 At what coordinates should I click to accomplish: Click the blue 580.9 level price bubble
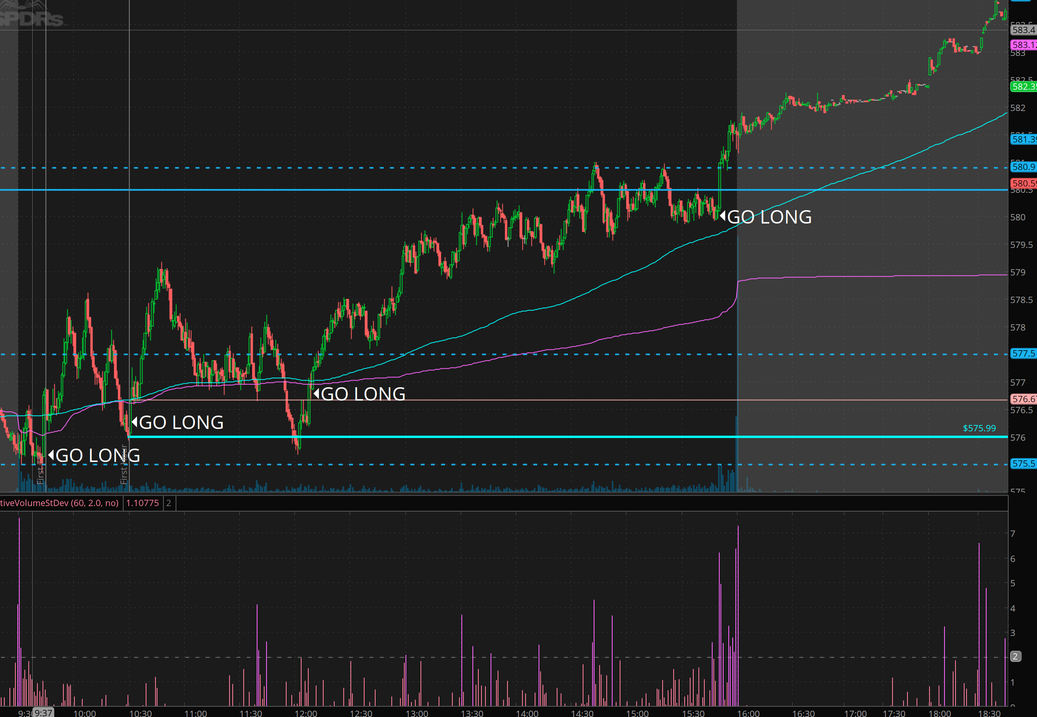[x=1023, y=167]
